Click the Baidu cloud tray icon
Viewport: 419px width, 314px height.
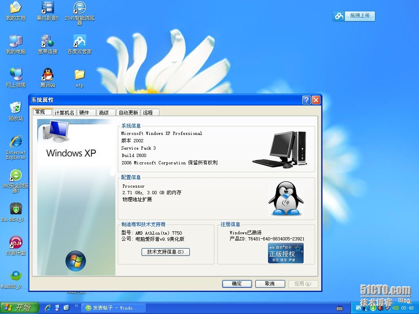pos(358,308)
